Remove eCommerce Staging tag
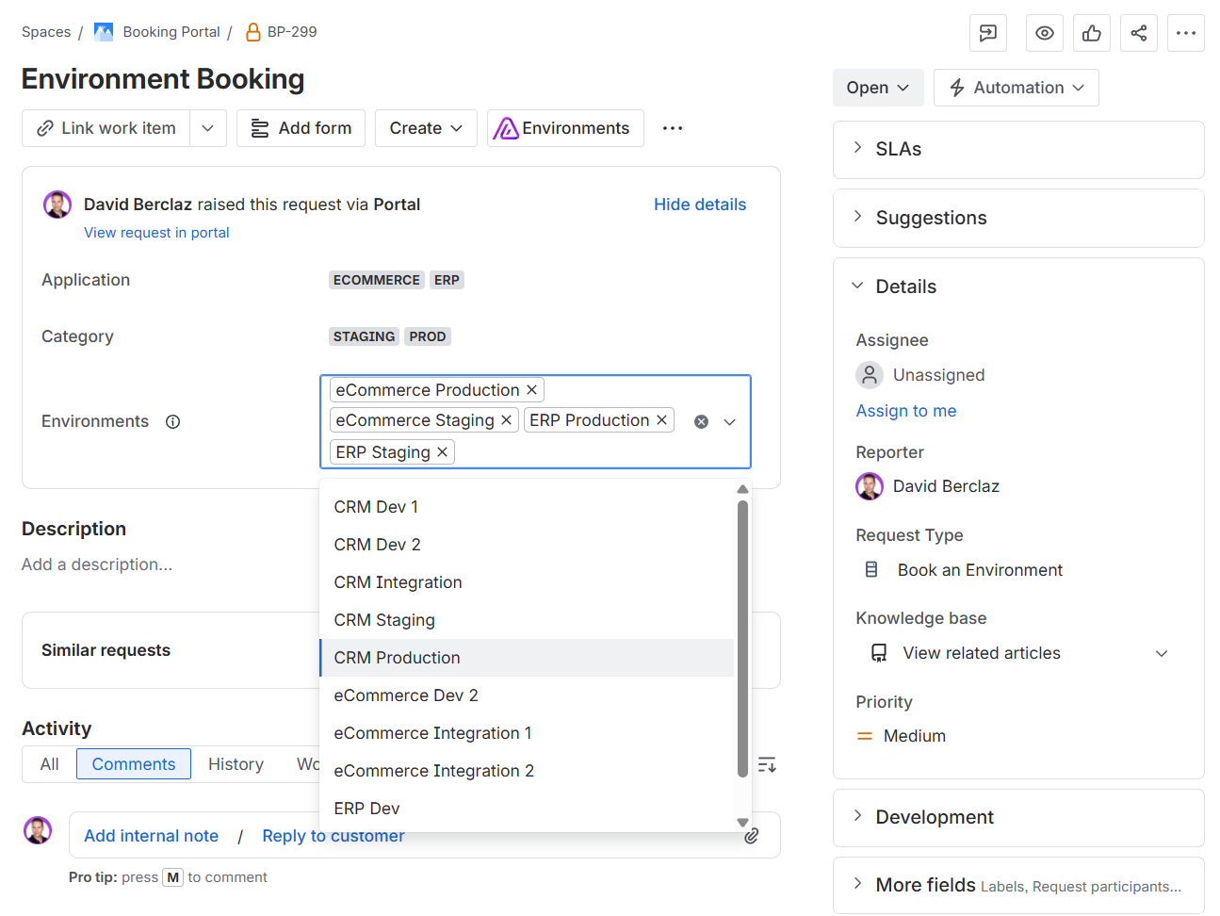The image size is (1220, 916). (x=506, y=420)
